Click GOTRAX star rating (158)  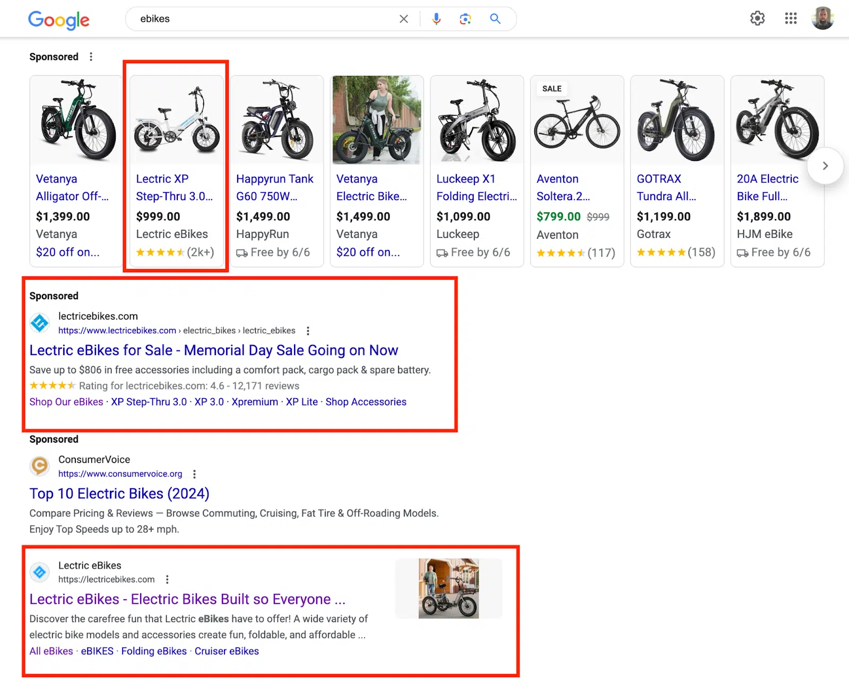pos(676,252)
